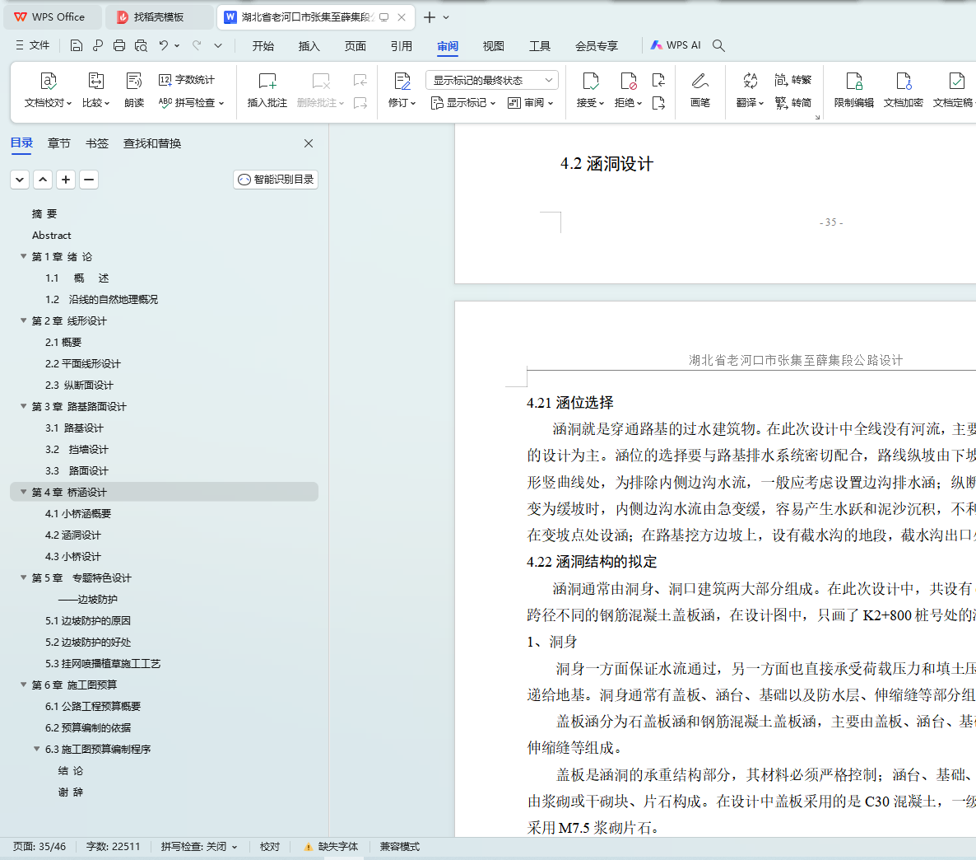The image size is (976, 860).
Task: Collapse 6.3 施工图预算编制程序 node
Action: (37, 749)
